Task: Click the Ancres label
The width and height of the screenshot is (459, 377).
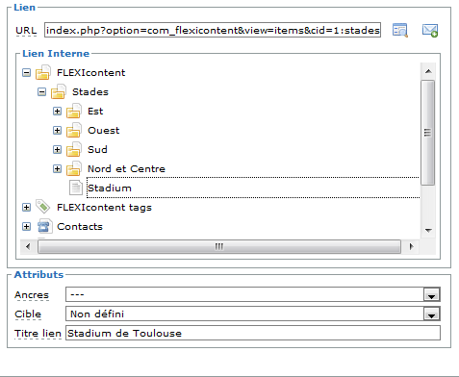Action: (32, 295)
